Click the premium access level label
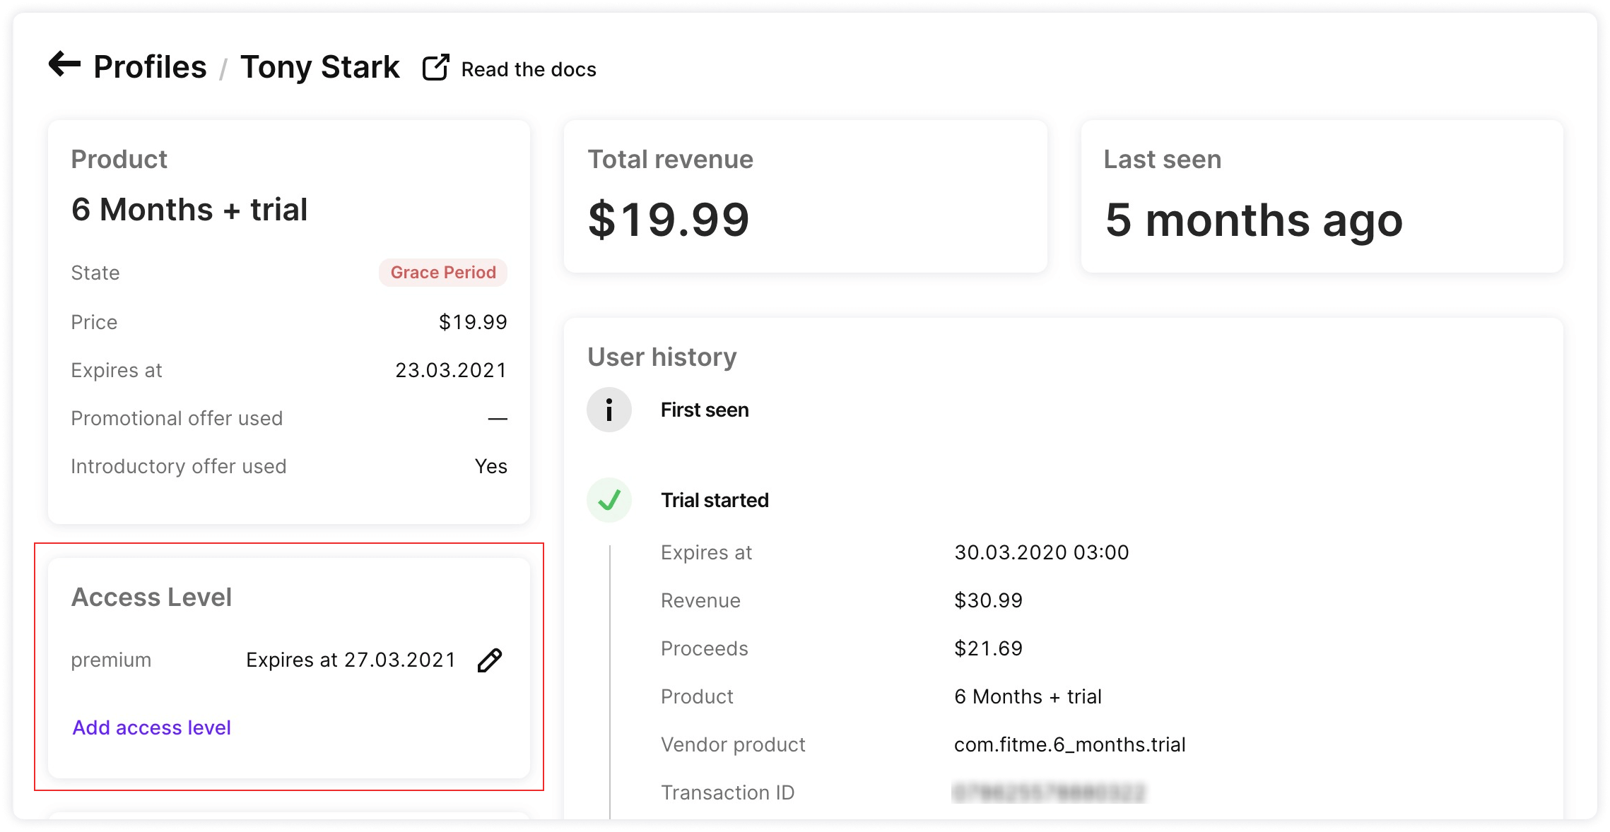1610x832 pixels. pos(111,660)
